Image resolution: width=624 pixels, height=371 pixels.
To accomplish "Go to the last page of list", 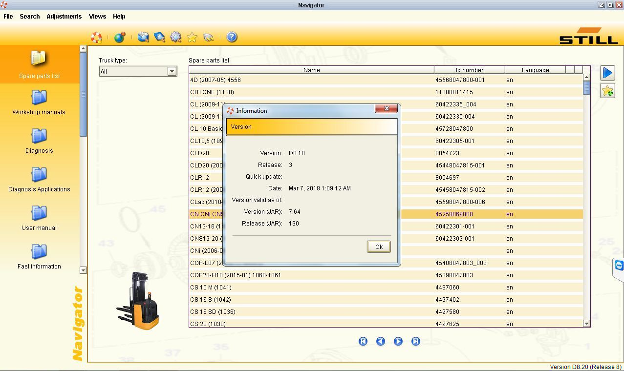I will coord(416,341).
